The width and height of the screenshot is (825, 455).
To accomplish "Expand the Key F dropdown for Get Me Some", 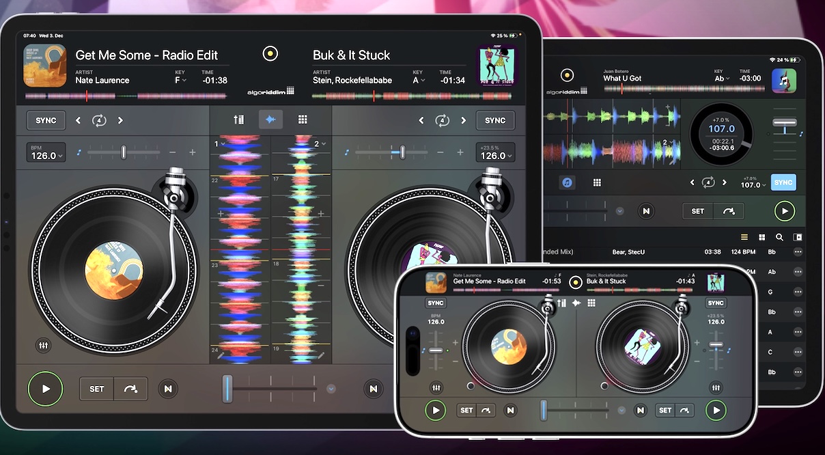I will [181, 81].
